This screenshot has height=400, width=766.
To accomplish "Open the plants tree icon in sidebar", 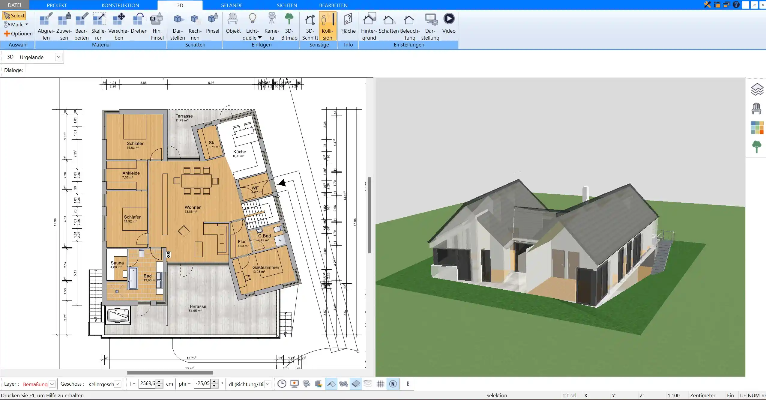I will [x=756, y=147].
